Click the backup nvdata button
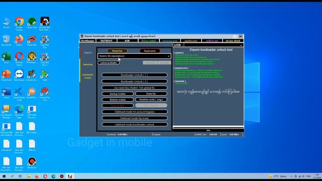This screenshot has height=181, width=322. pos(118,94)
